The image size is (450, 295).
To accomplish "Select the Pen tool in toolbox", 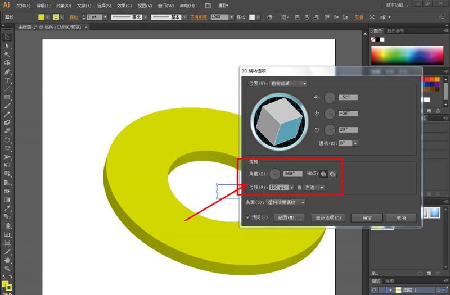I will click(7, 72).
